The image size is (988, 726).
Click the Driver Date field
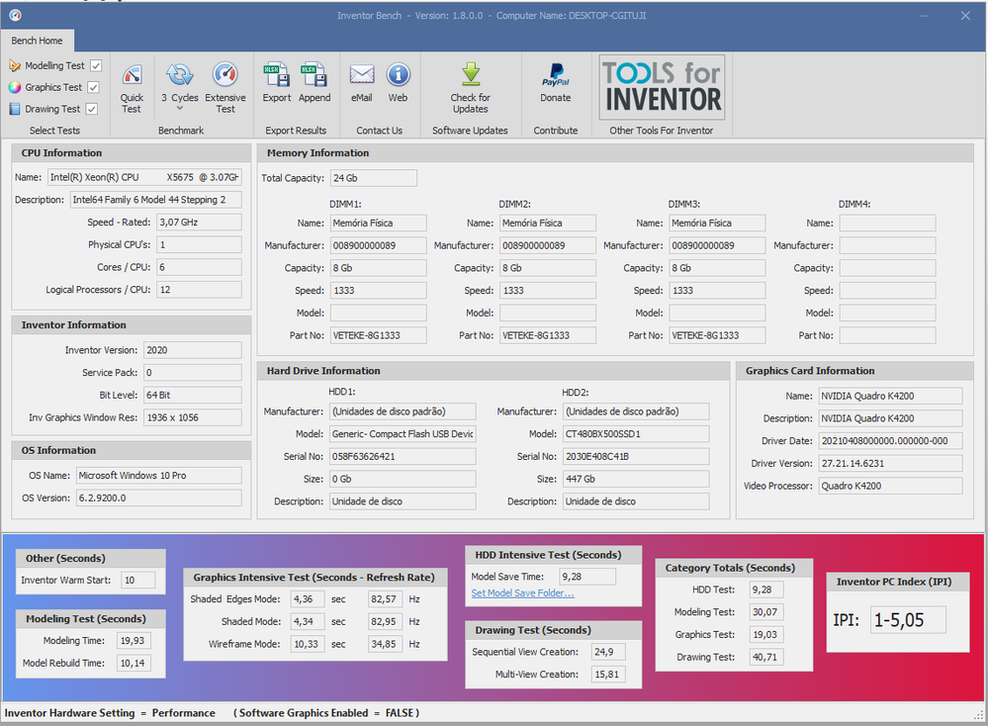point(890,440)
